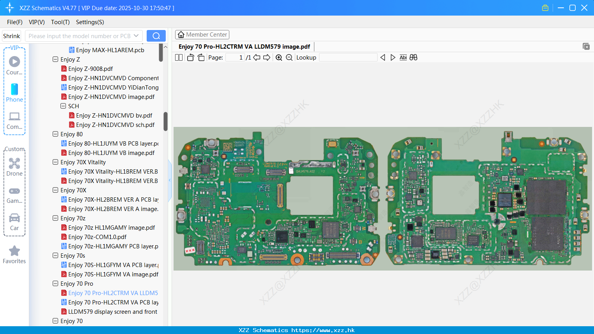Collapse the Enjoy 70s folder
This screenshot has height=334, width=594.
tap(55, 255)
